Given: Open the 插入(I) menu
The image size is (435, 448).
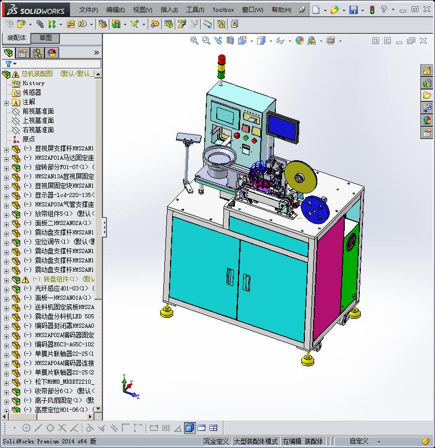Looking at the screenshot, I should pyautogui.click(x=169, y=10).
